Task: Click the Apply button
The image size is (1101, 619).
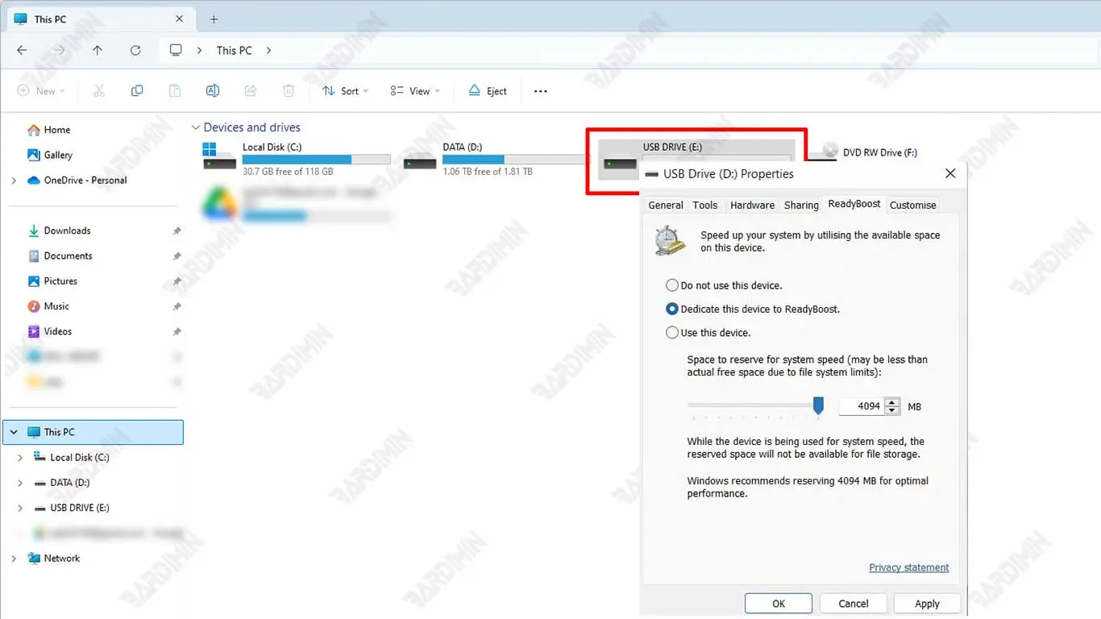Action: point(927,604)
